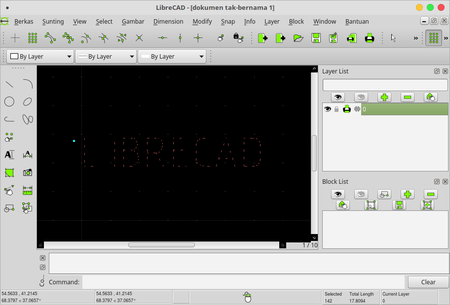Toggle Snap Distance
Image resolution: width=450 pixels, height=305 pixels.
(122, 38)
